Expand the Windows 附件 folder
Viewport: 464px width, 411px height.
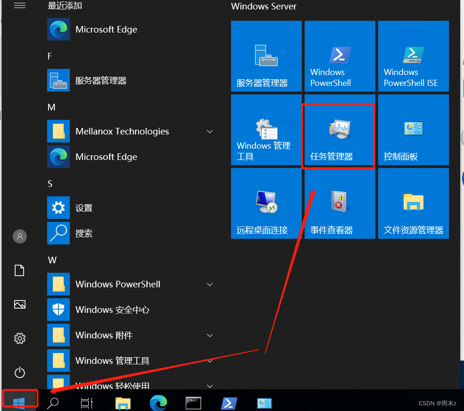pos(209,335)
